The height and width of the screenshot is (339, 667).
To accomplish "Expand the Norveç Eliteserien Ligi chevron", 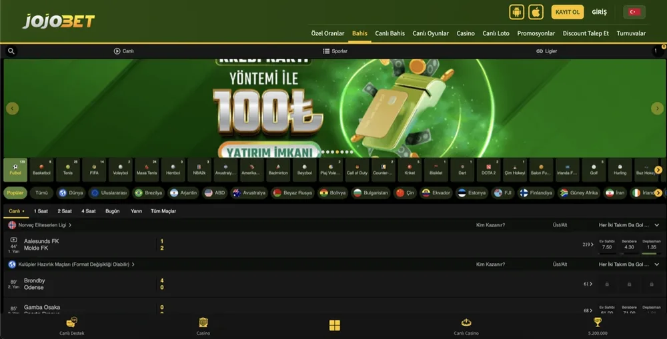I will pyautogui.click(x=70, y=225).
